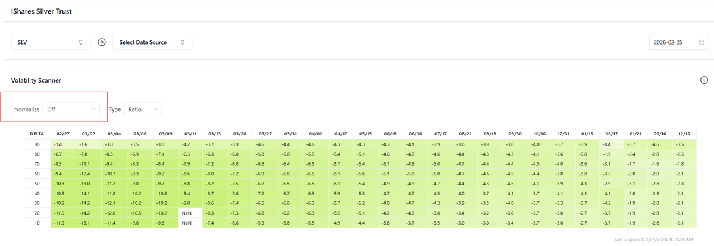
Task: Select the 06/18 expiration column header
Action: tap(391, 134)
